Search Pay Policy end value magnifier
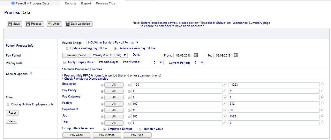Image resolution: width=331 pixels, height=140 pixels. click(322, 90)
